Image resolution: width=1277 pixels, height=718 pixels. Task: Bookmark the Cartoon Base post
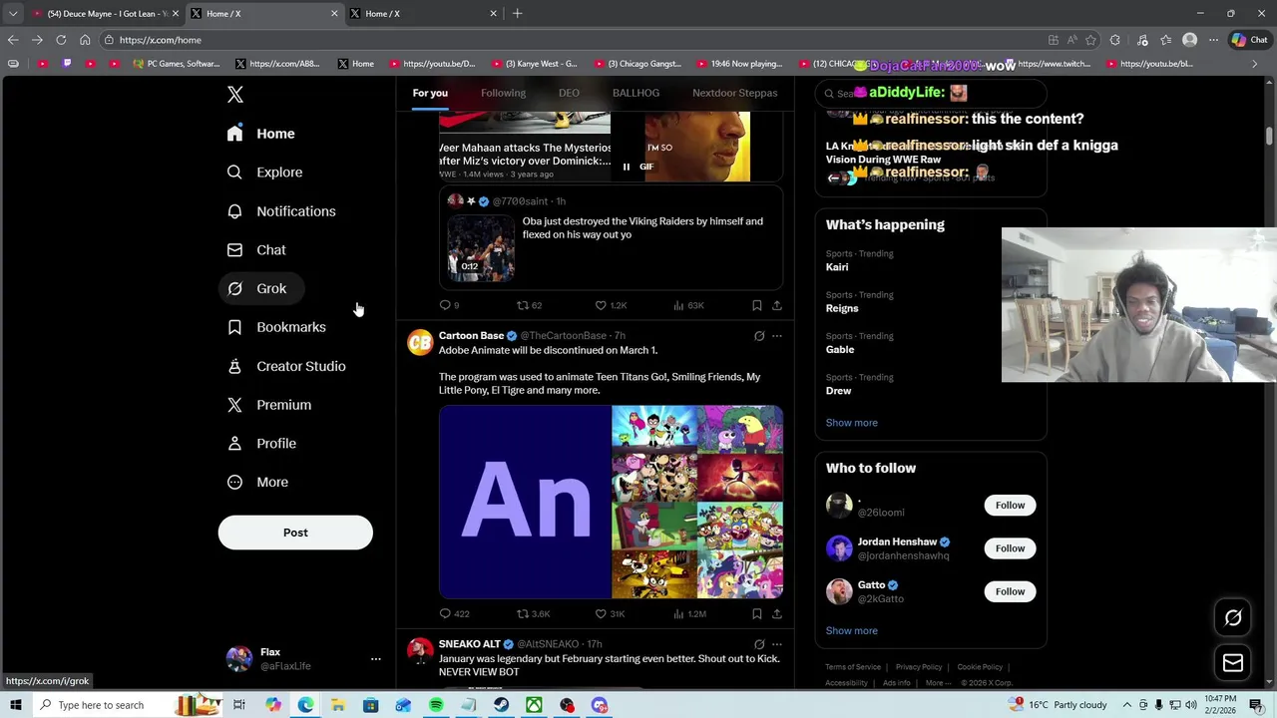[757, 614]
